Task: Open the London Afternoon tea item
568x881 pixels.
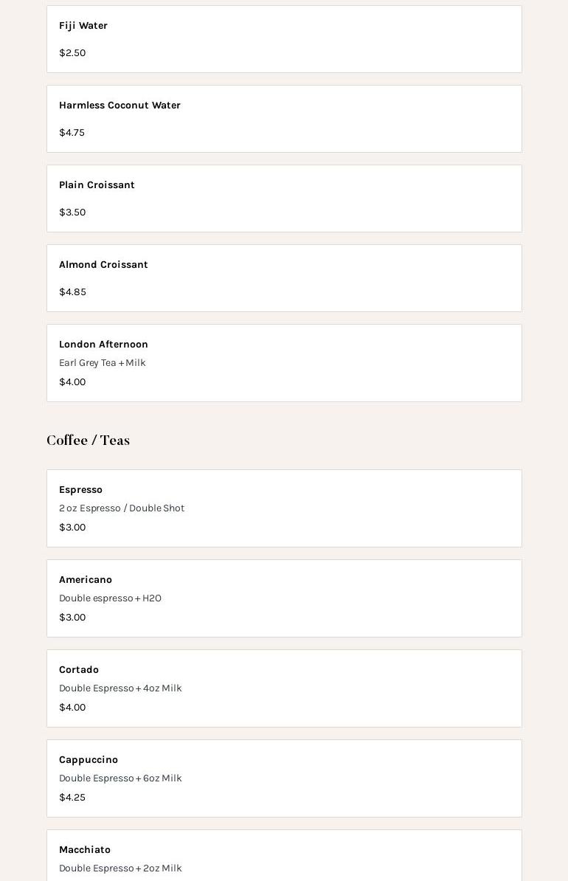Action: pyautogui.click(x=284, y=363)
